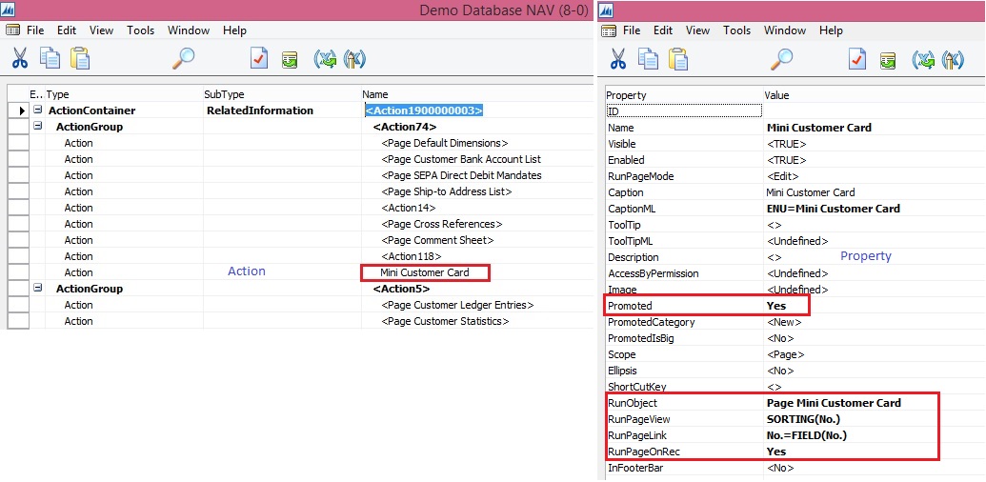Image resolution: width=986 pixels, height=482 pixels.
Task: Select the Mini Customer Card action name
Action: (x=425, y=272)
